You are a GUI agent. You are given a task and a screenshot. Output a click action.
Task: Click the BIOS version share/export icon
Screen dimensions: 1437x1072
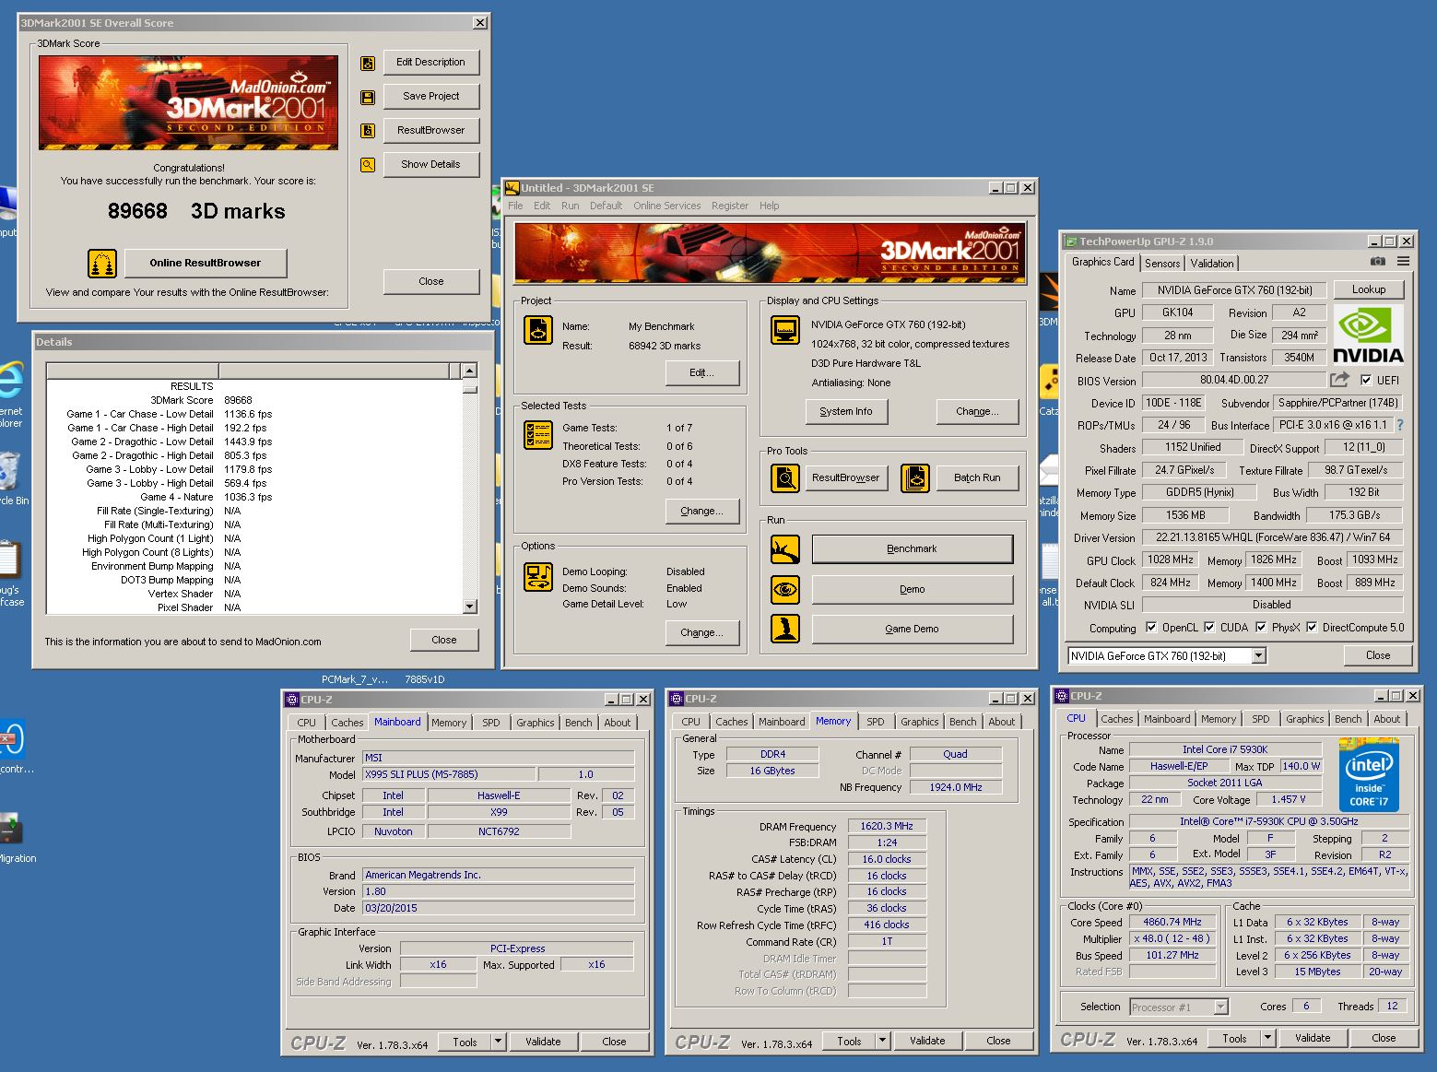[1340, 379]
